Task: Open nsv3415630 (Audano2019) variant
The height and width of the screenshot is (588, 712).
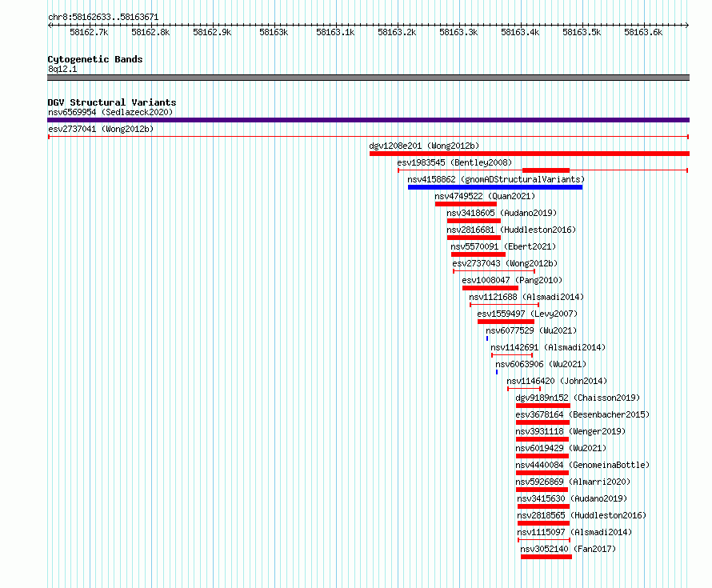Action: [572, 498]
